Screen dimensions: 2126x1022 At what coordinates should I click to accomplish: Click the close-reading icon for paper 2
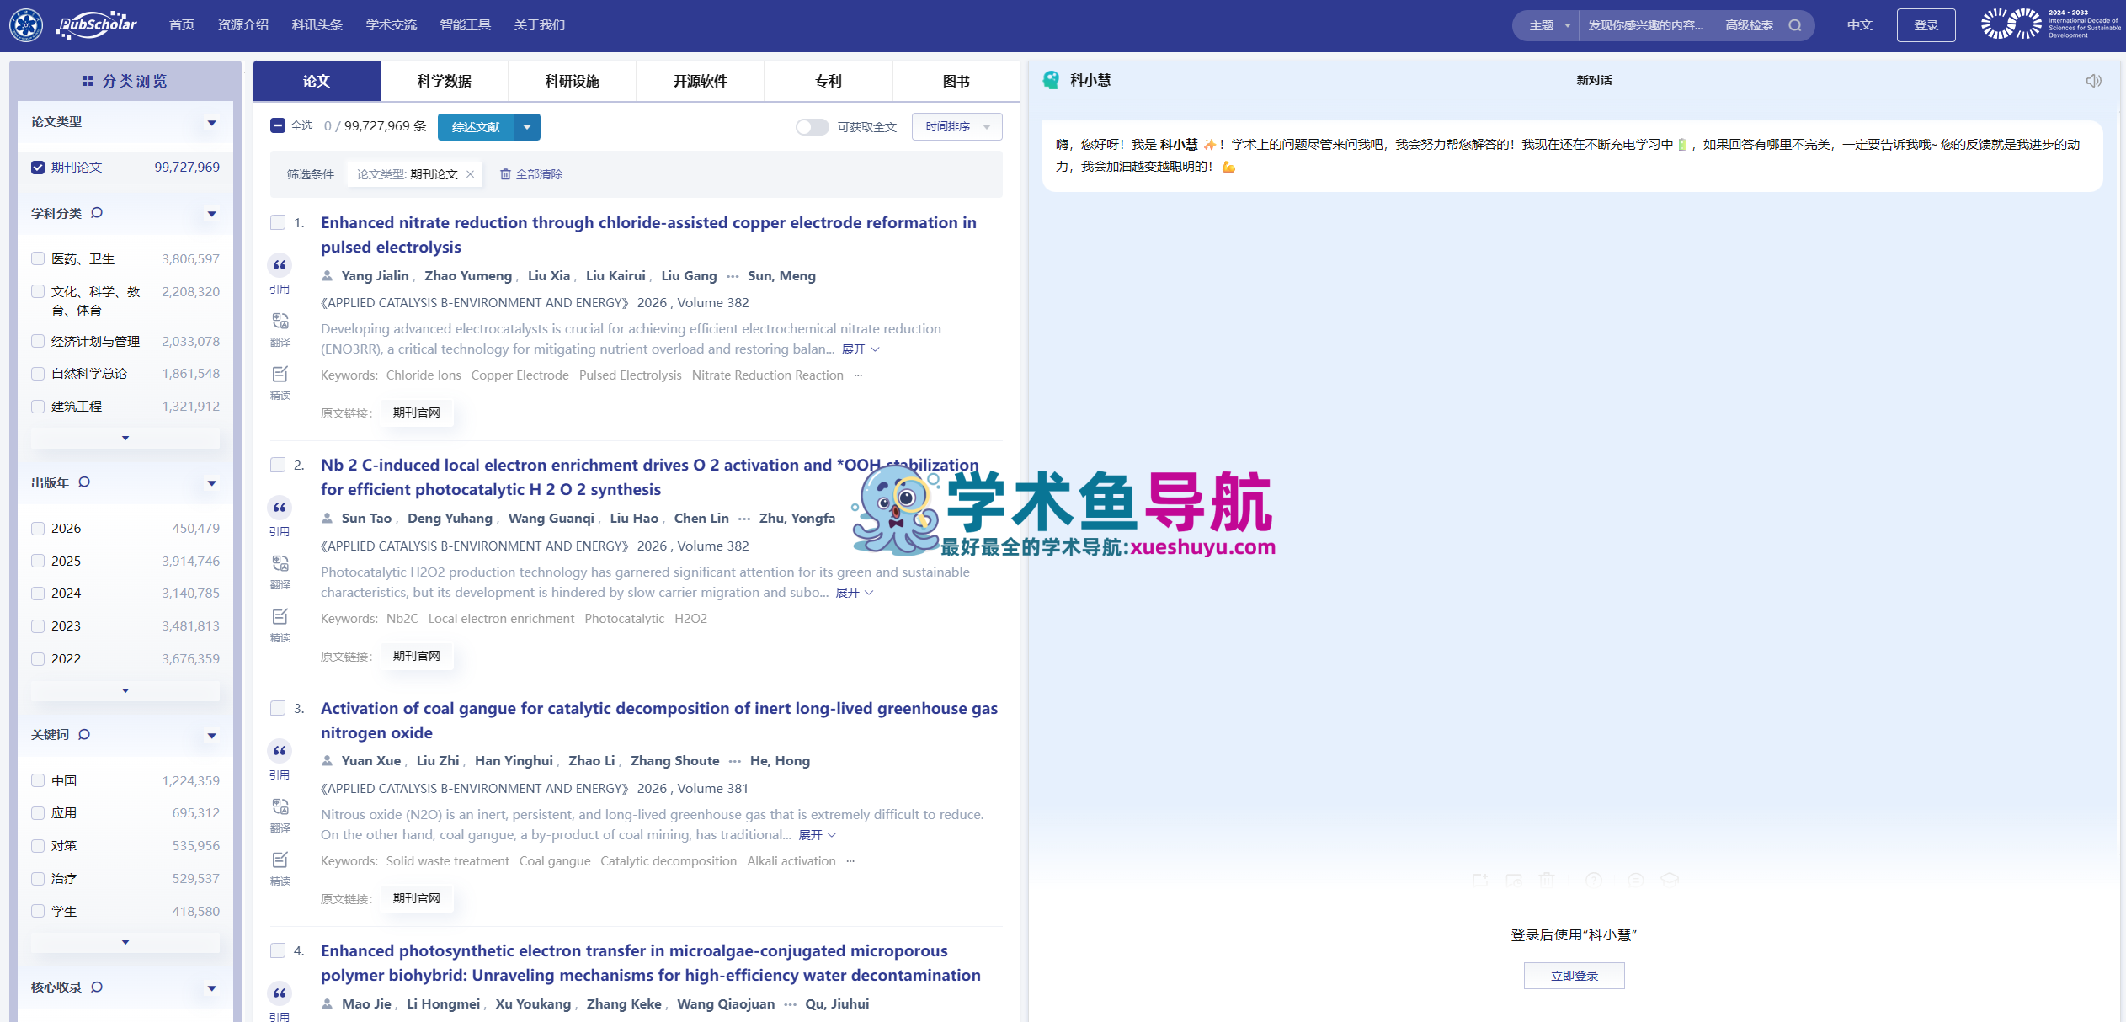click(280, 617)
